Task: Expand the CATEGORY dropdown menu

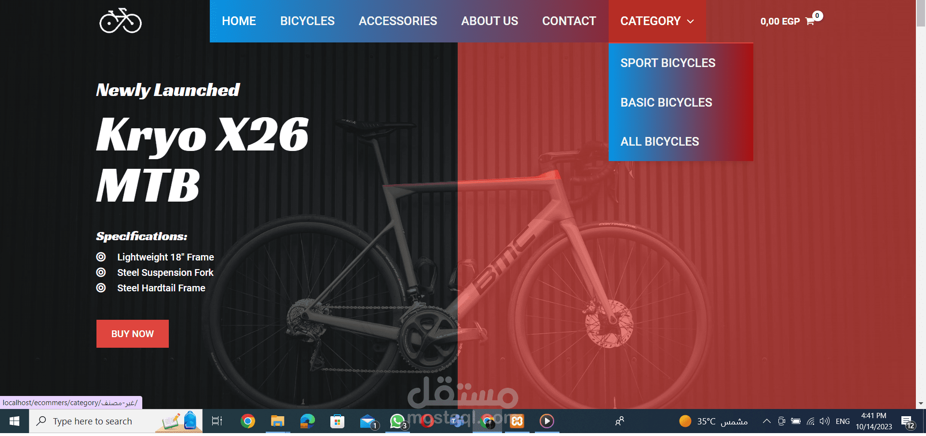Action: [x=657, y=21]
